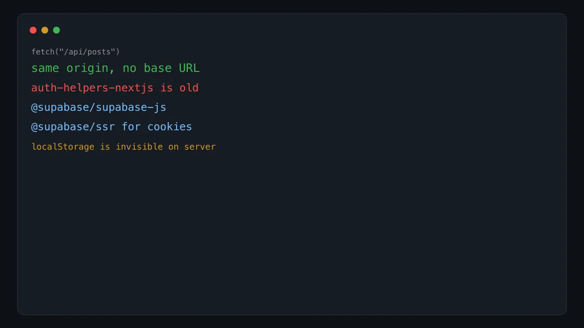Click the yellow minimize dot
The width and height of the screenshot is (584, 328).
(45, 30)
